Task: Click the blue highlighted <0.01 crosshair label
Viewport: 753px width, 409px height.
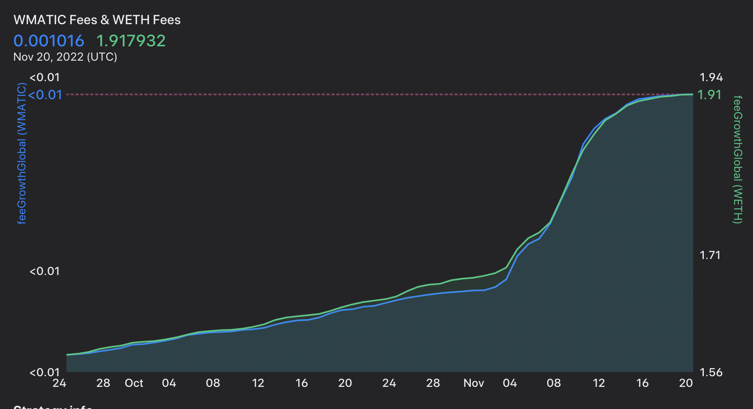Action: (x=45, y=95)
